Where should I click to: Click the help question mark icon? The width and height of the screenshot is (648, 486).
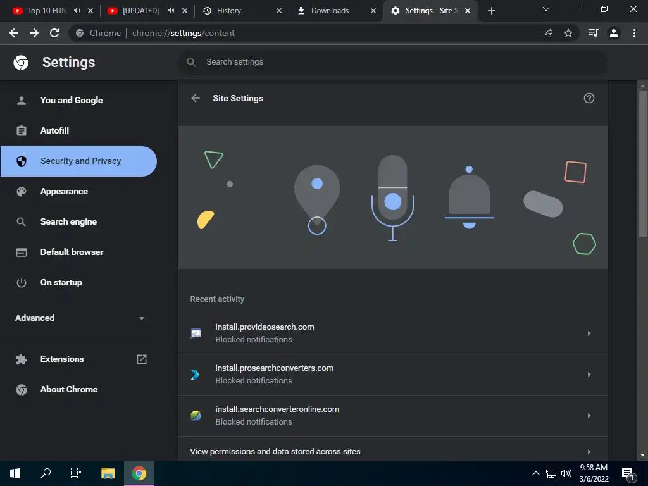point(589,98)
